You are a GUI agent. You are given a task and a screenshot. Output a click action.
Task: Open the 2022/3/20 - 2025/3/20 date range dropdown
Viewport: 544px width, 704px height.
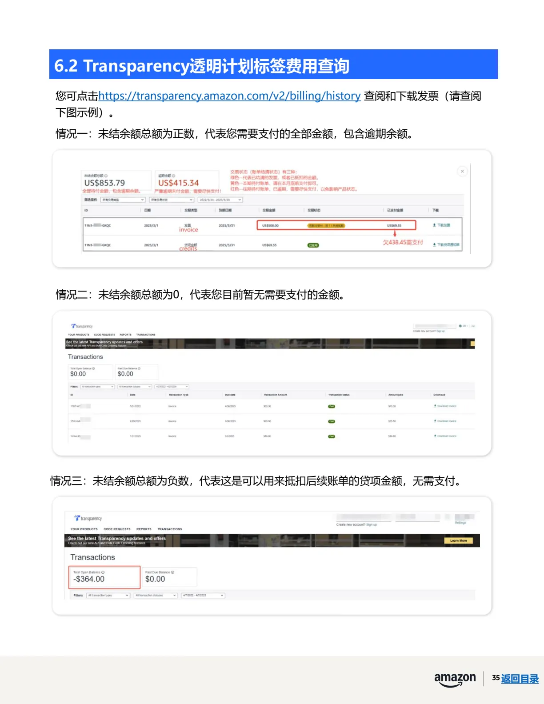[x=220, y=200]
